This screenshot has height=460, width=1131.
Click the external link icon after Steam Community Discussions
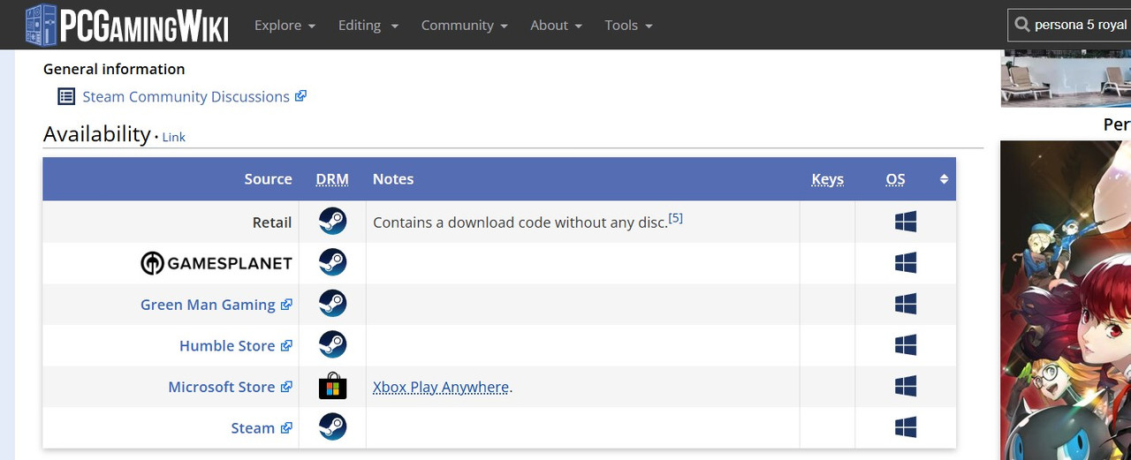point(300,95)
